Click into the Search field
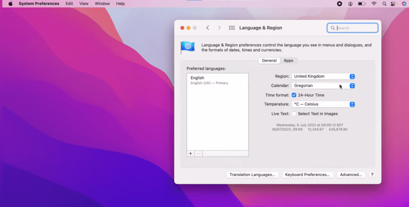 coord(352,28)
